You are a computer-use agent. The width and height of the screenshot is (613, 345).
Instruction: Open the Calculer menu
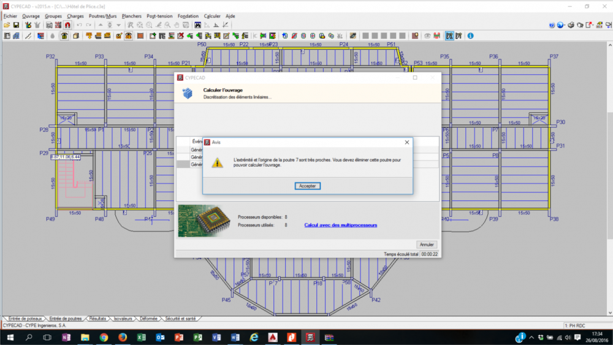tap(212, 16)
